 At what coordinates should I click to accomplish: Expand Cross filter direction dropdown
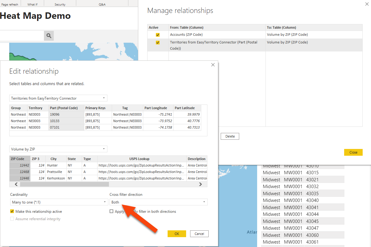[x=158, y=202]
